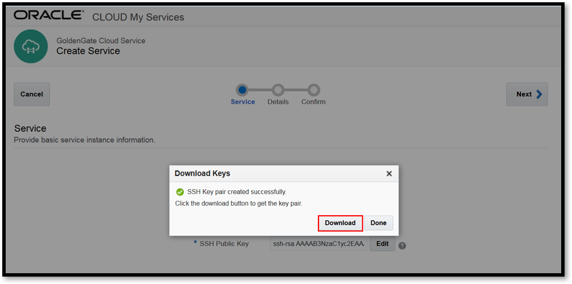Click the blue chevron on Next
The width and height of the screenshot is (572, 284).
(x=539, y=94)
